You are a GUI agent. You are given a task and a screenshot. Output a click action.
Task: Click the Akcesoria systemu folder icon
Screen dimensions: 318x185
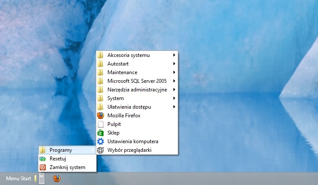(x=101, y=55)
